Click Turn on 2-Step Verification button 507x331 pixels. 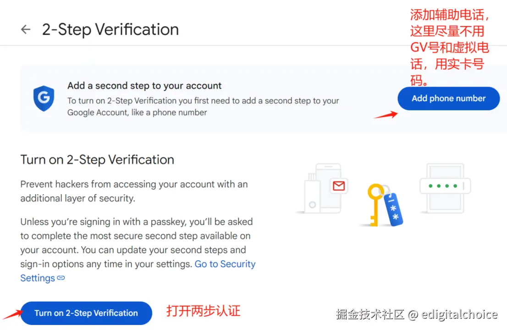coord(86,313)
